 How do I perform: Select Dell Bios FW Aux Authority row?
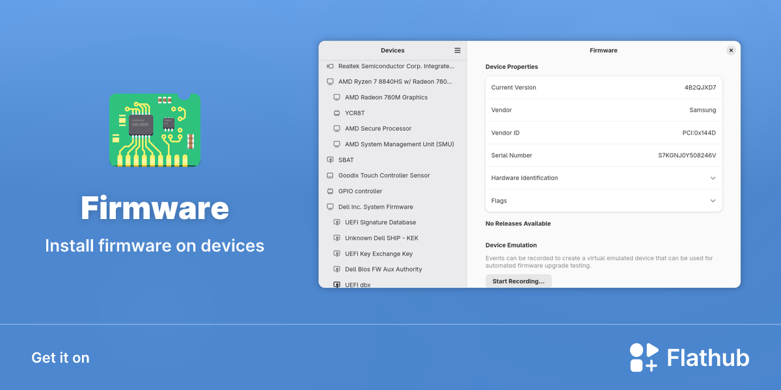tap(392, 269)
